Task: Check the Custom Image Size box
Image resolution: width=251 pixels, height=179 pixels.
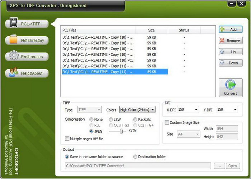Action: [x=167, y=122]
